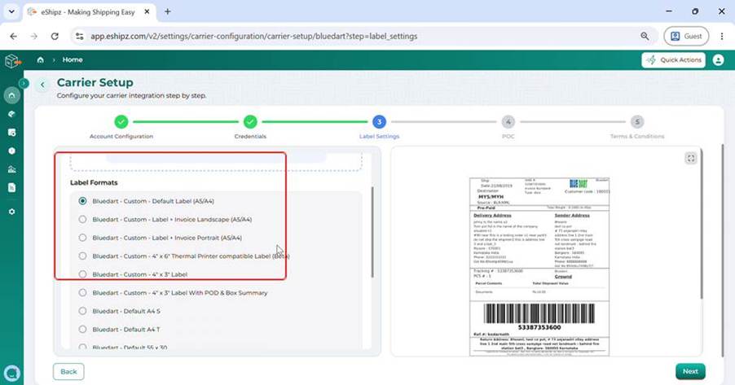
Task: Open the settings gear icon in sidebar
Action: [12, 212]
